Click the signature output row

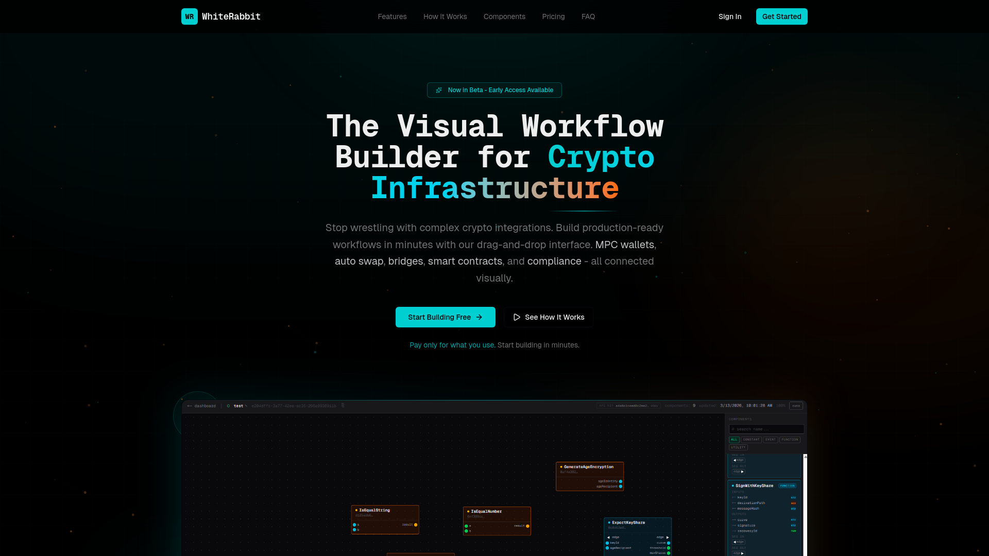tap(764, 526)
